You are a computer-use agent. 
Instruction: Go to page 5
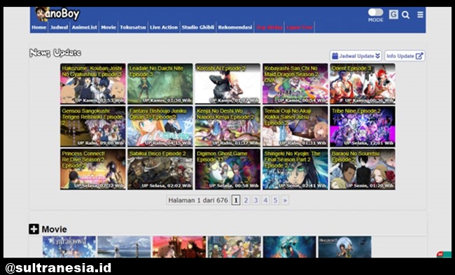[x=275, y=200]
